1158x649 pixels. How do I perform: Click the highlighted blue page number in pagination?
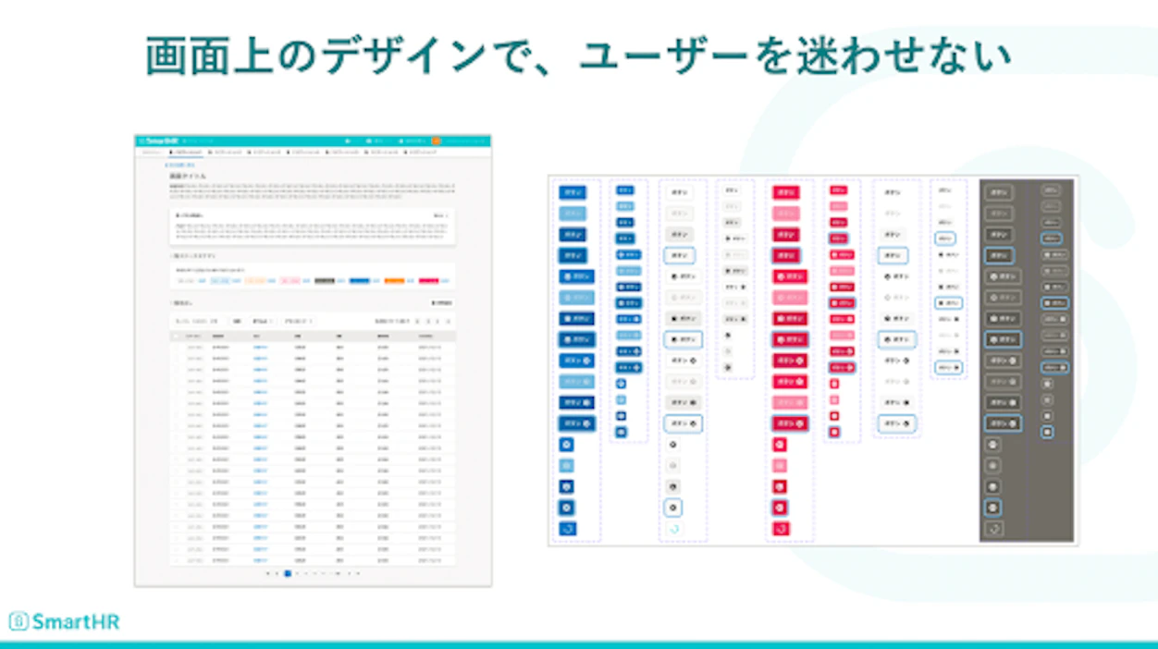point(288,573)
